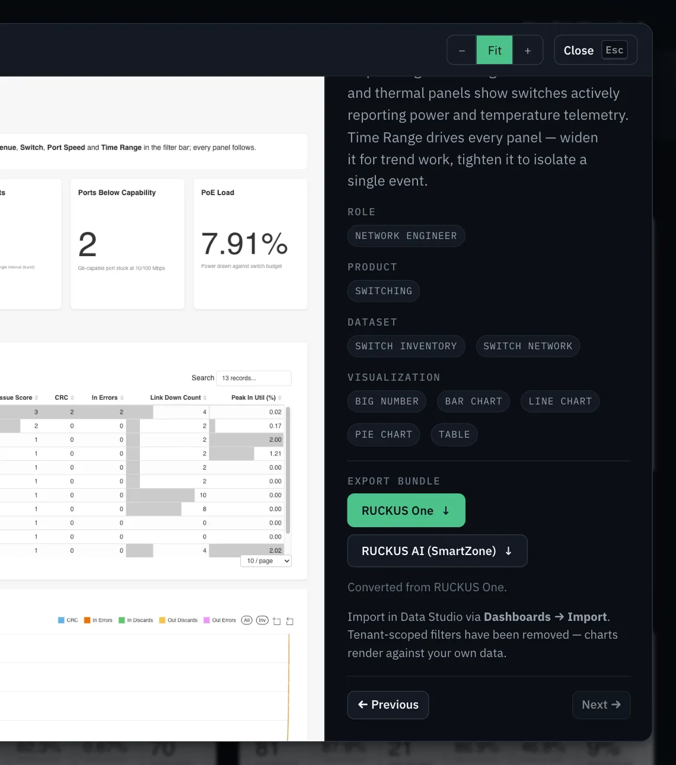676x765 pixels.
Task: Select all series with All legend button
Action: point(247,620)
